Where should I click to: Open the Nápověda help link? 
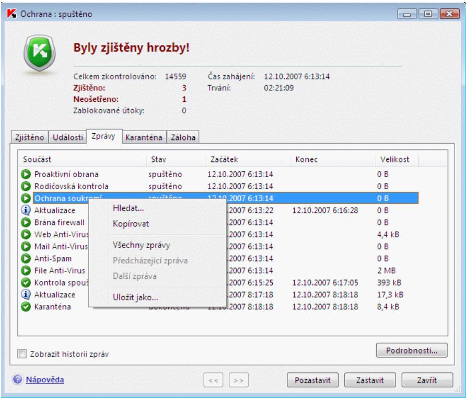tap(45, 379)
